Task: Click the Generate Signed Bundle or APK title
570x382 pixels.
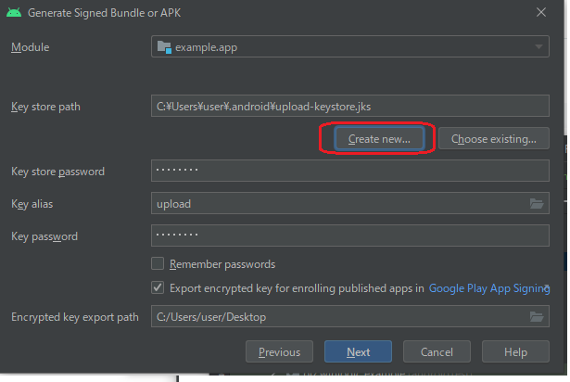Action: pos(105,13)
